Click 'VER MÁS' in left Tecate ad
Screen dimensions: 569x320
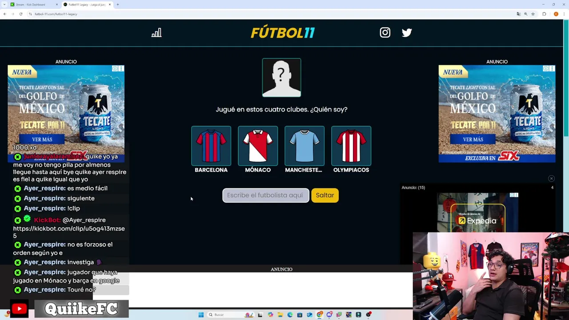coord(42,139)
